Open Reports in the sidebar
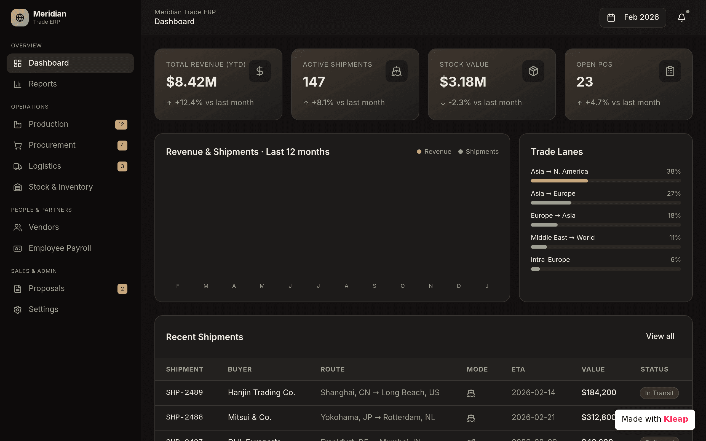706x441 pixels. point(70,84)
